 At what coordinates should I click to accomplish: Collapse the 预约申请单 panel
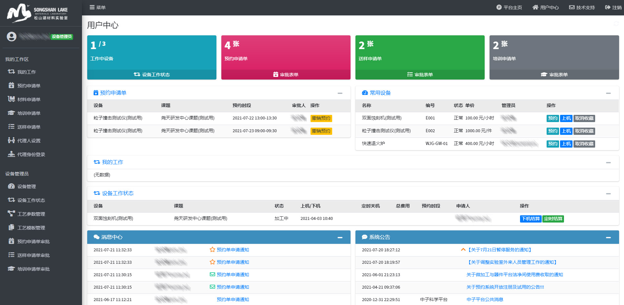340,93
